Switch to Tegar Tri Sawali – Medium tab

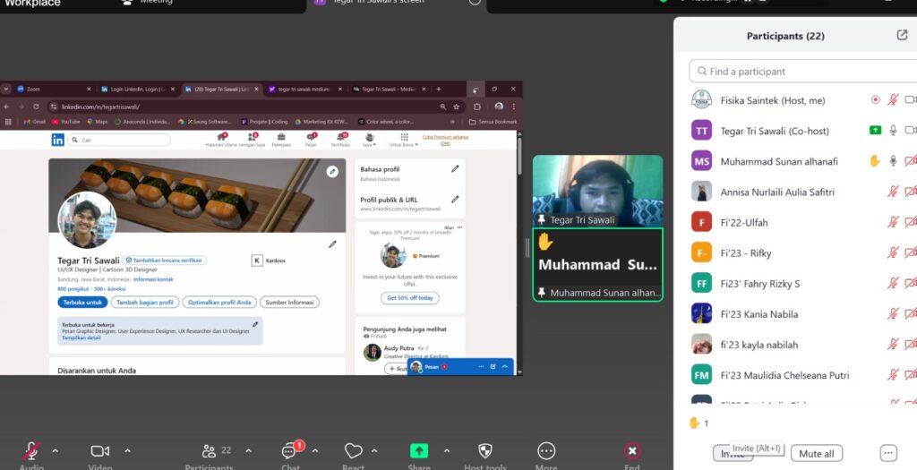coord(389,90)
